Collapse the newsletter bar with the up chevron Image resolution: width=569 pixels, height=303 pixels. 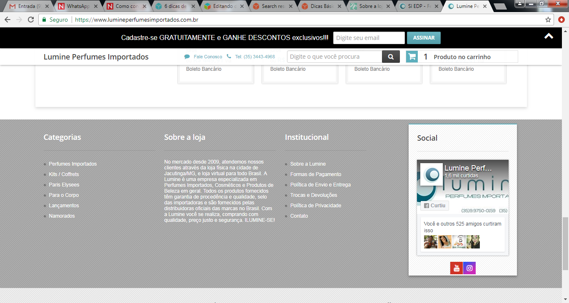tap(549, 36)
